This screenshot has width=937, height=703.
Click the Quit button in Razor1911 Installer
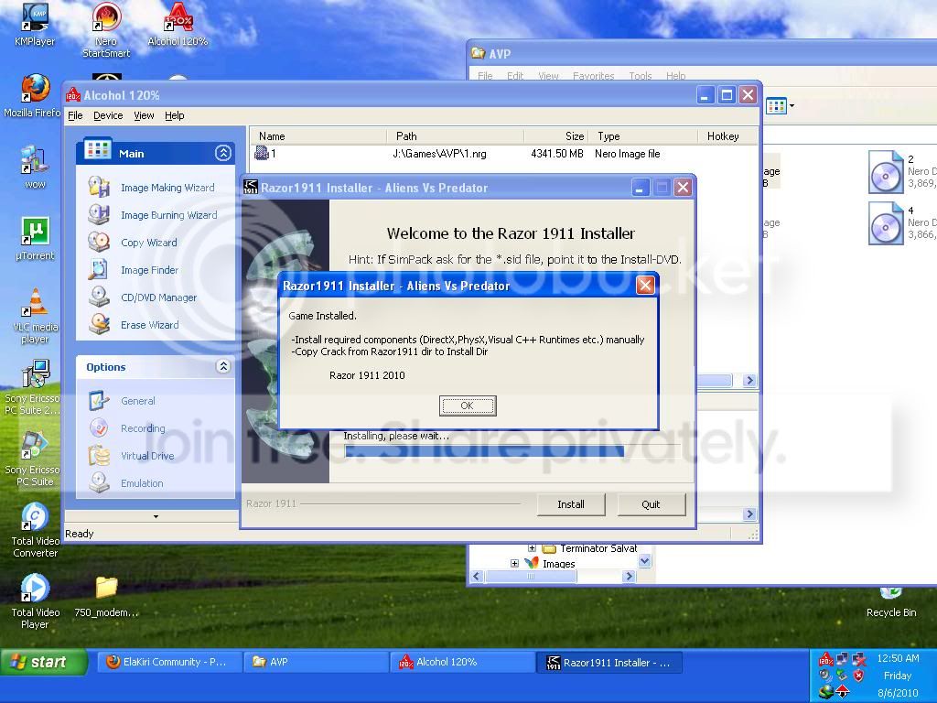651,504
